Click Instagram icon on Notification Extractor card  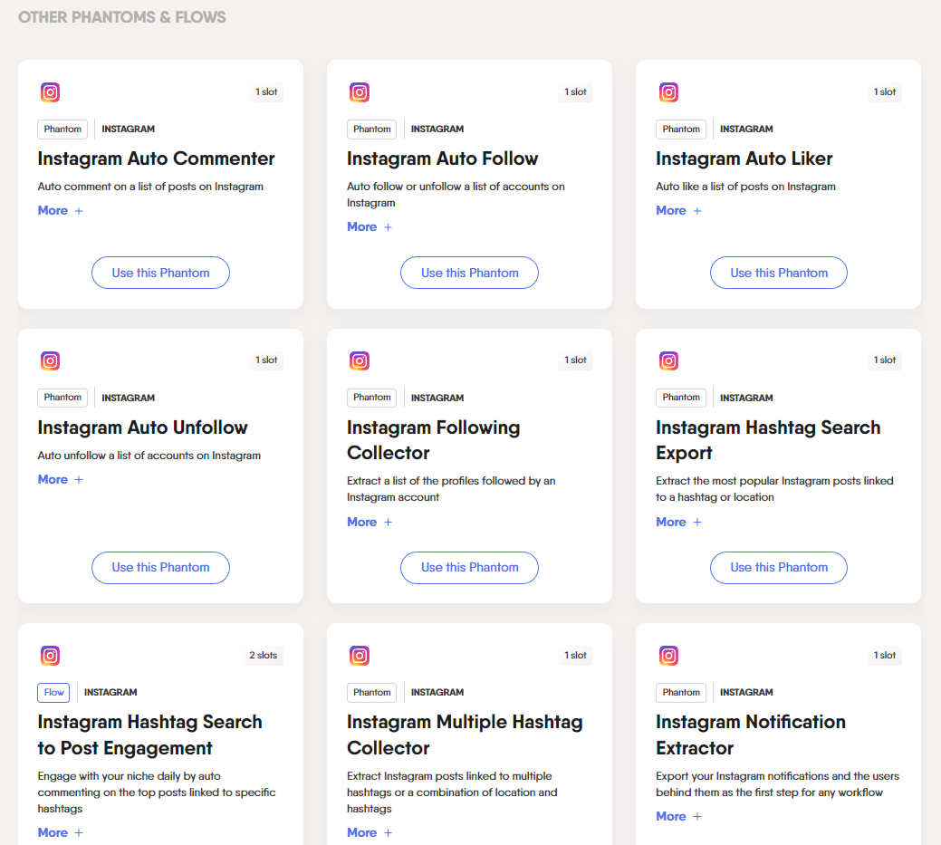668,656
